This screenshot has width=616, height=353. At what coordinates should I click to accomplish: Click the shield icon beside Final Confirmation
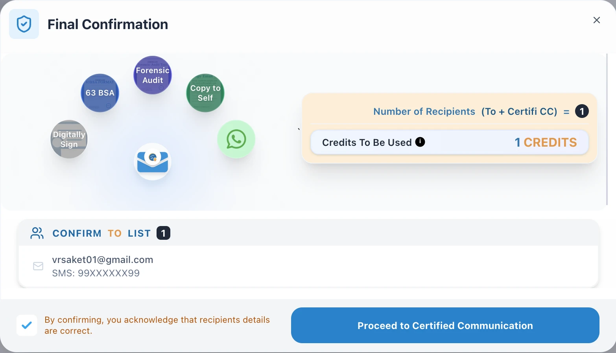click(24, 24)
